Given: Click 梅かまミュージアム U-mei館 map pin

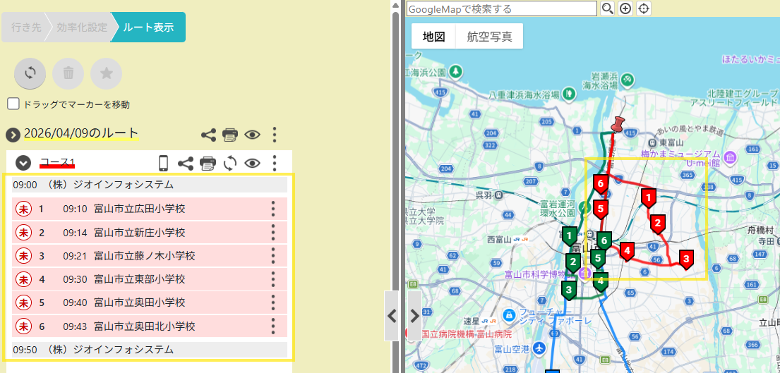Looking at the screenshot, I should 731,159.
